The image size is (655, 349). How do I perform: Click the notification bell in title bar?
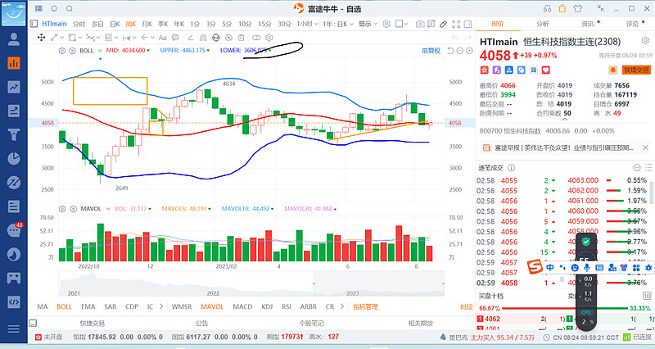54,8
